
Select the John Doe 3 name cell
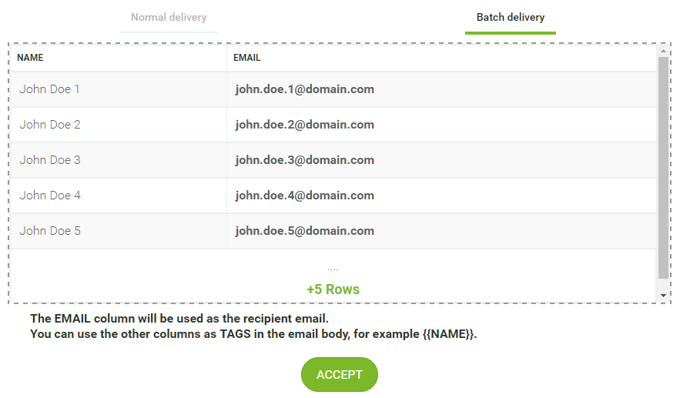point(118,160)
